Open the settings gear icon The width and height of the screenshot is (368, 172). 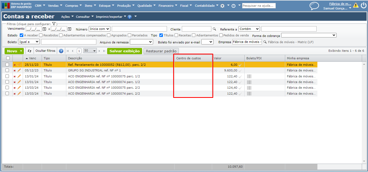(222, 6)
